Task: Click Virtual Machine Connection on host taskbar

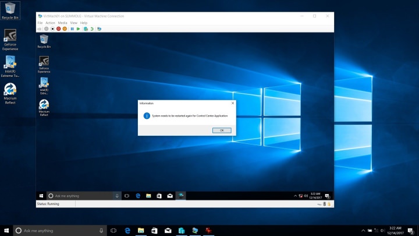Action: tap(195, 230)
